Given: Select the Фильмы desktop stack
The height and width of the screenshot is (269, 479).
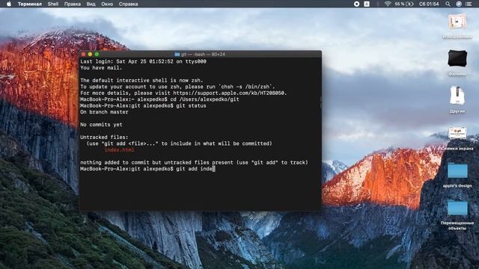Looking at the screenshot, I should (457, 63).
